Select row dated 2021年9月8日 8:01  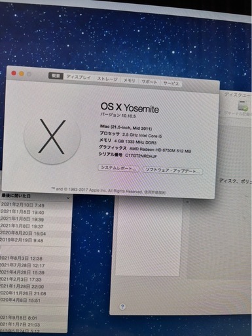tap(34, 318)
